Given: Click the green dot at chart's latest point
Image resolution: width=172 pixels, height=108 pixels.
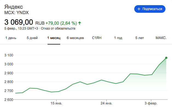Looking at the screenshot, I should (166, 58).
